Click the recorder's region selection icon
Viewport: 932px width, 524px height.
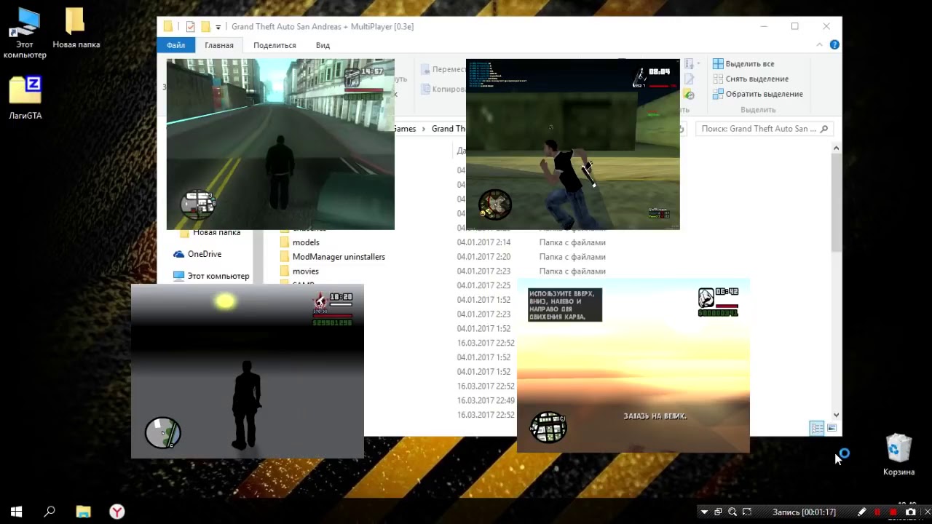pyautogui.click(x=747, y=512)
